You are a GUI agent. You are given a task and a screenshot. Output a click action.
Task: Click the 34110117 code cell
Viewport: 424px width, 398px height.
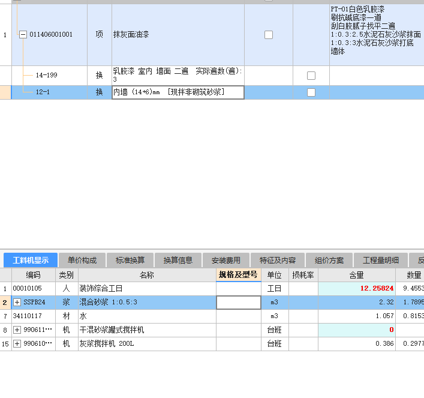[33, 316]
